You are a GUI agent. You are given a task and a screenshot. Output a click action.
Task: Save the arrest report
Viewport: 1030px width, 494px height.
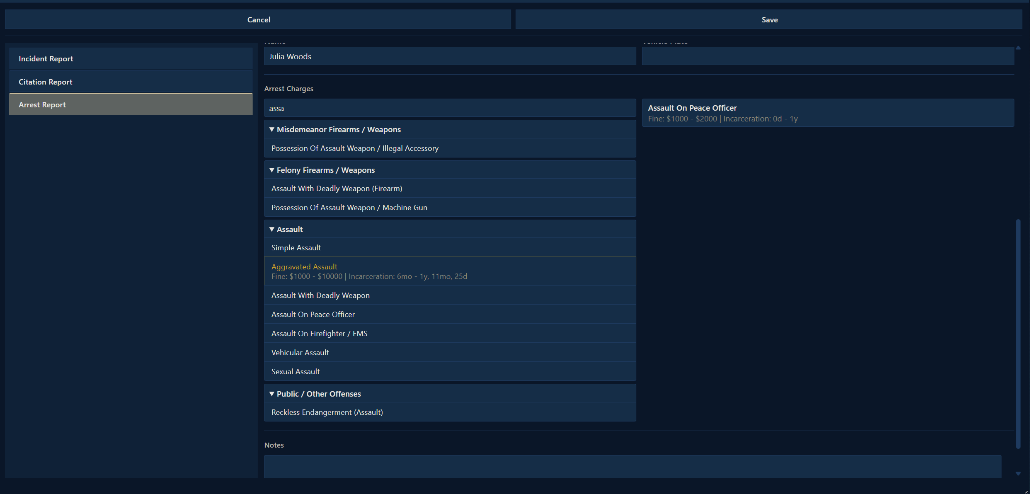[769, 19]
